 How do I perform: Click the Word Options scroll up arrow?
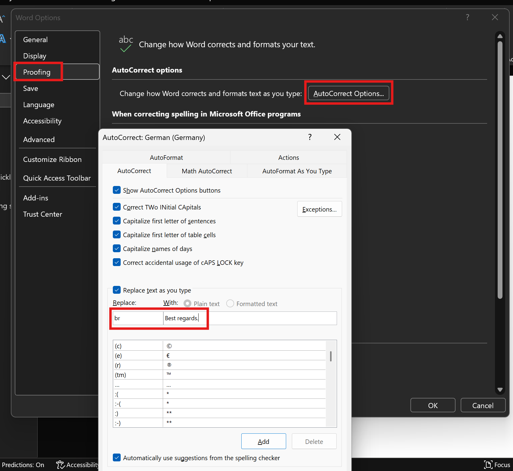pyautogui.click(x=500, y=36)
